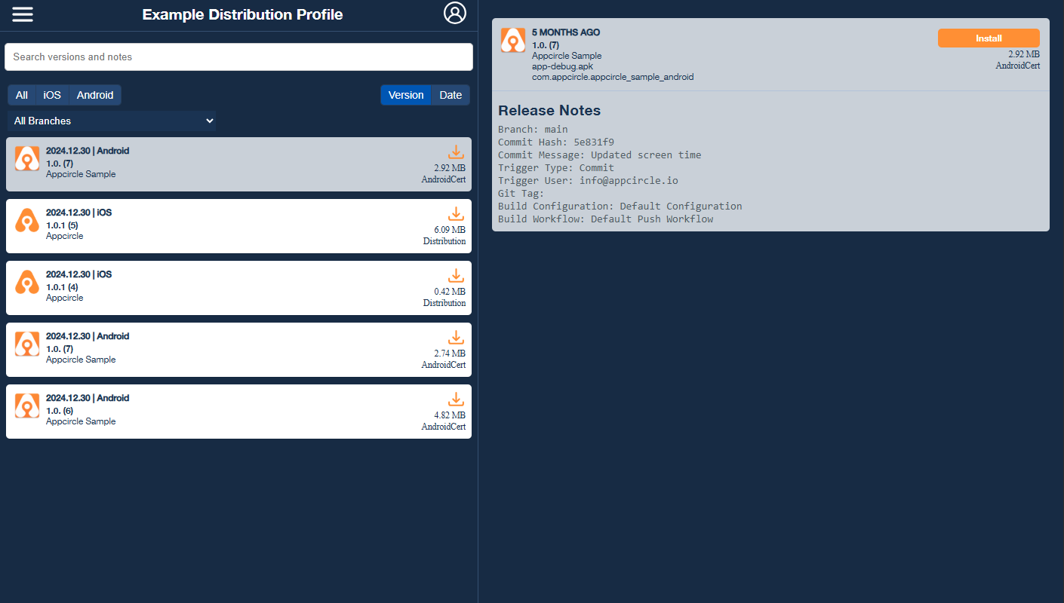
Task: Download Android version 1.0. (6)
Action: click(x=456, y=399)
